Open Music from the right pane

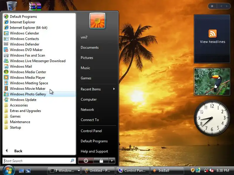pos(85,68)
